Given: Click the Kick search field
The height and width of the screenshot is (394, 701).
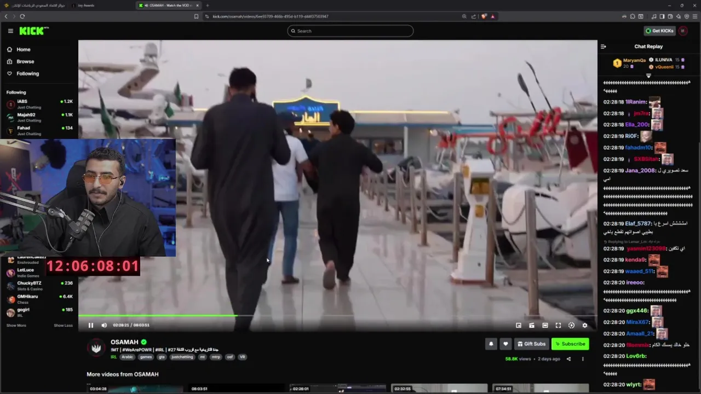Looking at the screenshot, I should [350, 31].
